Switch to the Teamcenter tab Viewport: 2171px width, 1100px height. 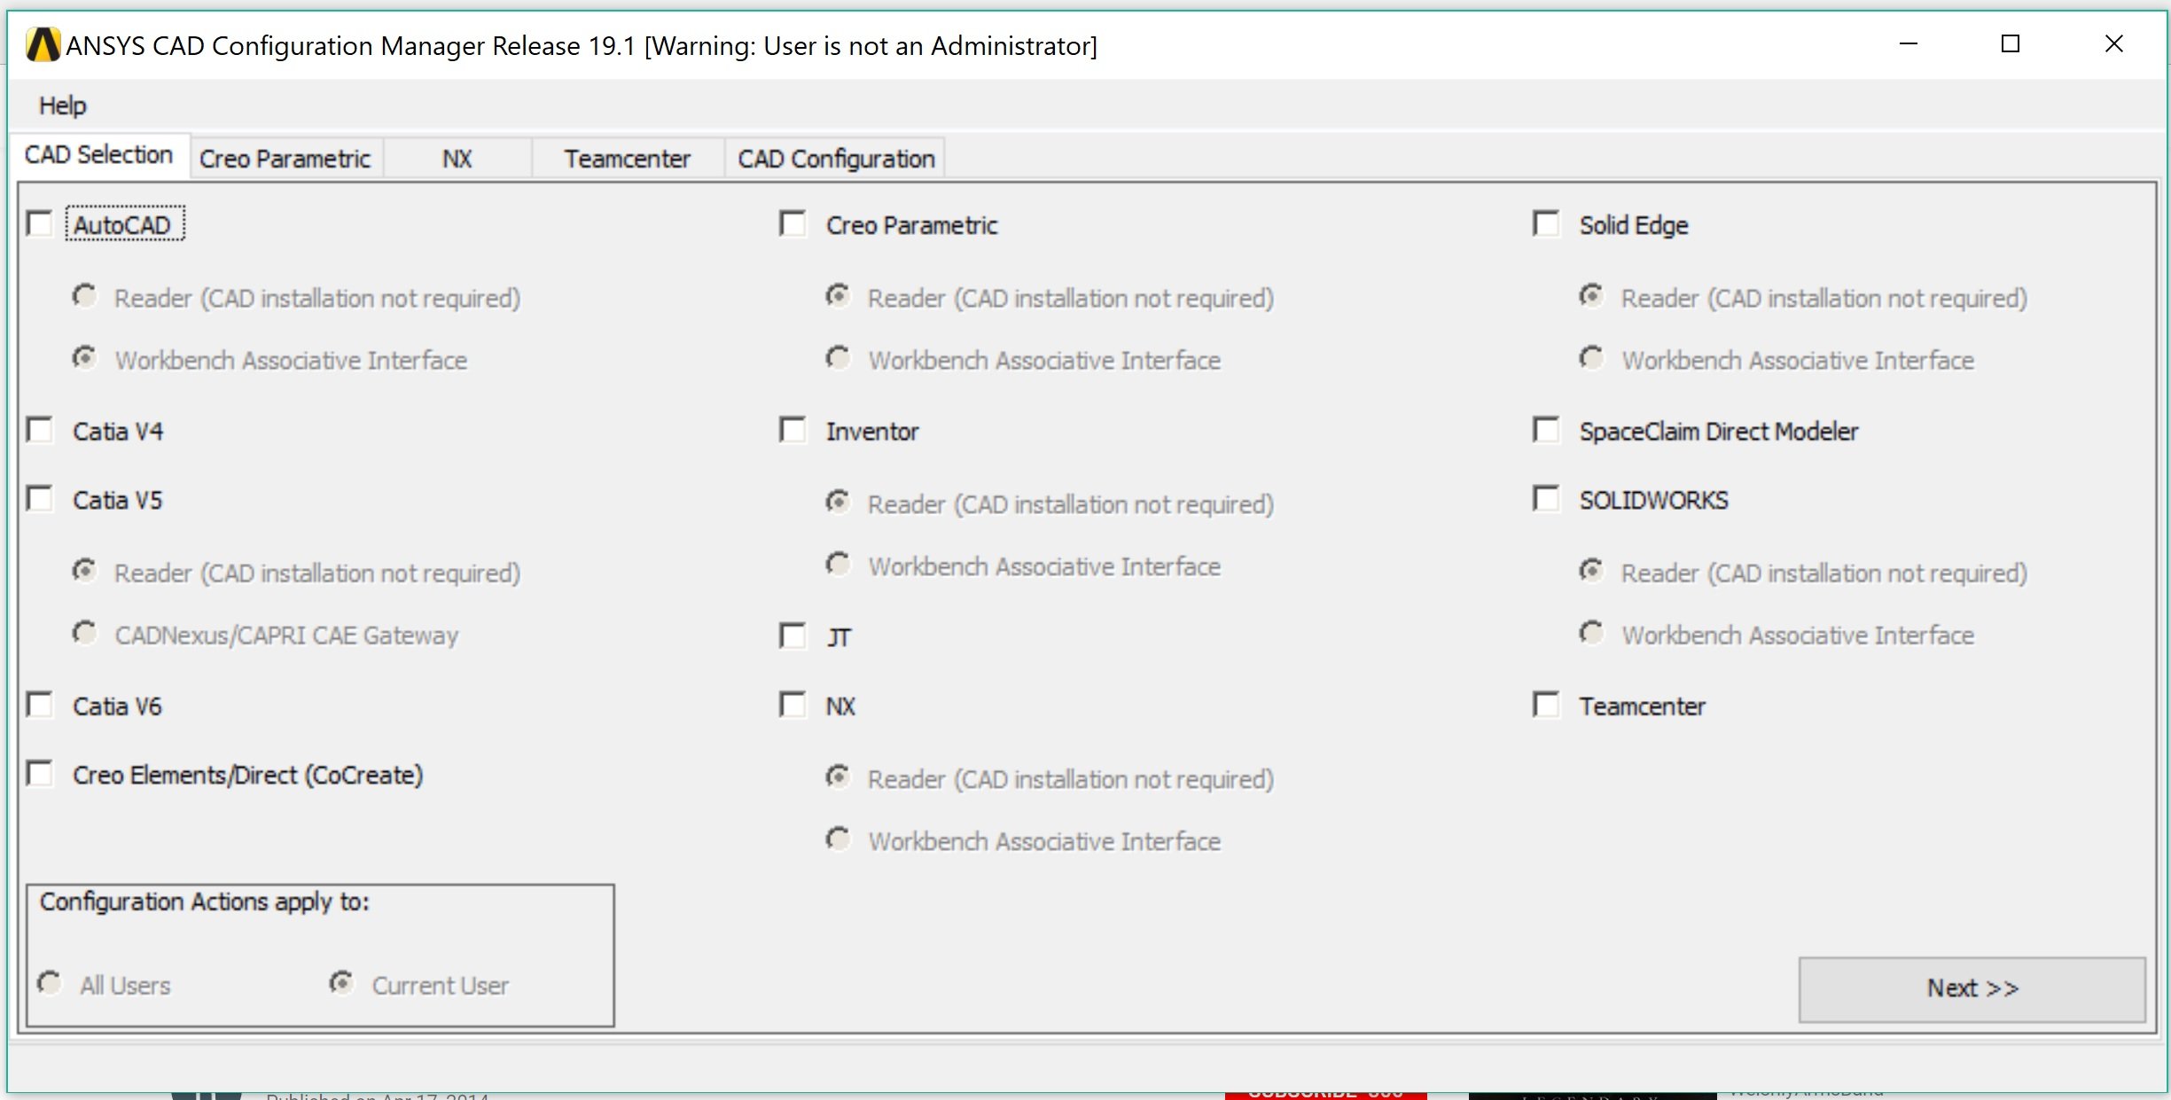tap(627, 159)
